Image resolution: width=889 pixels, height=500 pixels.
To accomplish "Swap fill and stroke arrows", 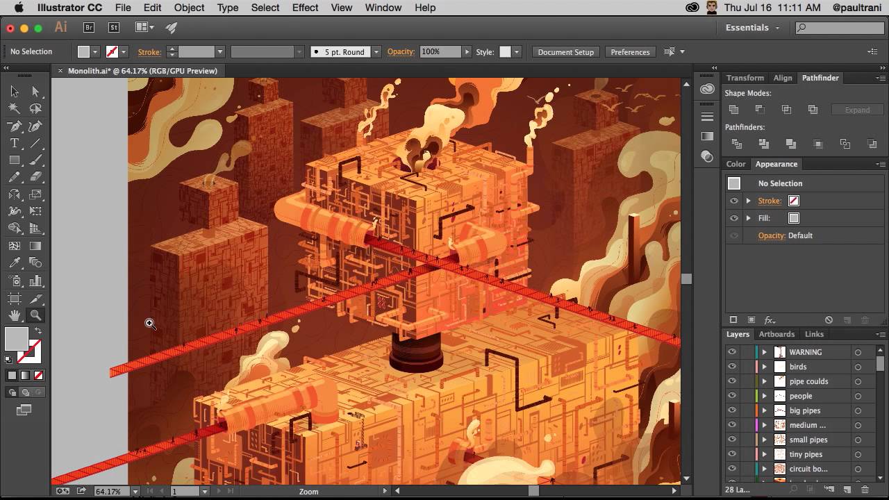I will [38, 331].
